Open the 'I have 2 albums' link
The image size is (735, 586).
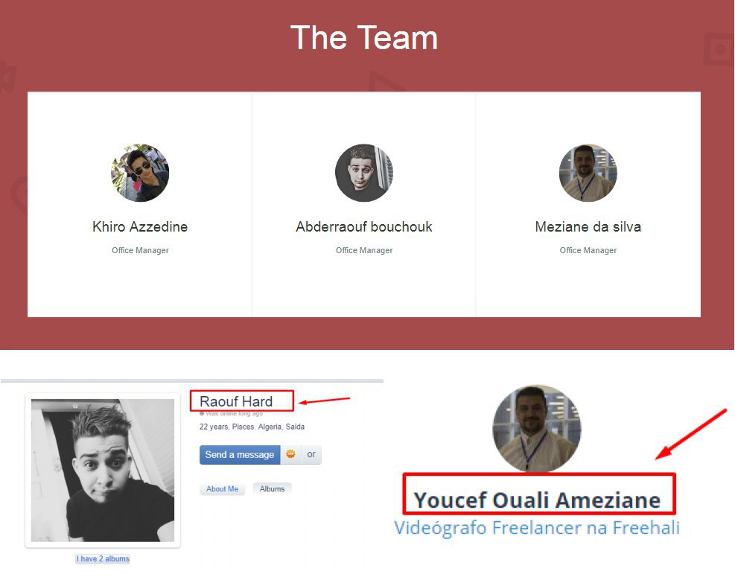point(103,558)
